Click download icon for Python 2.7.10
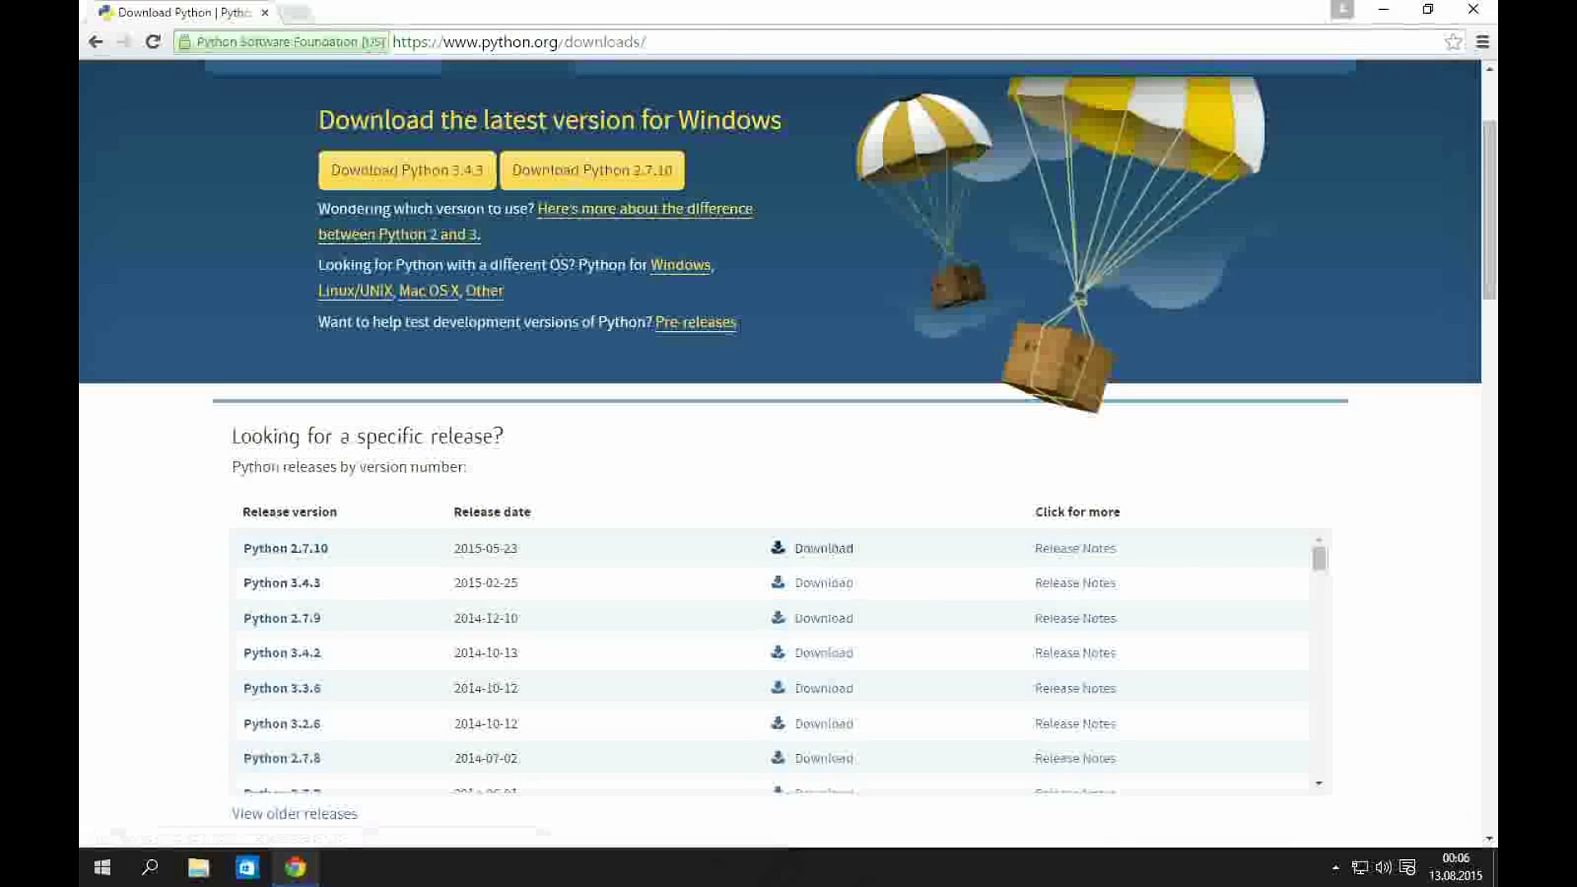This screenshot has width=1577, height=887. coord(778,548)
